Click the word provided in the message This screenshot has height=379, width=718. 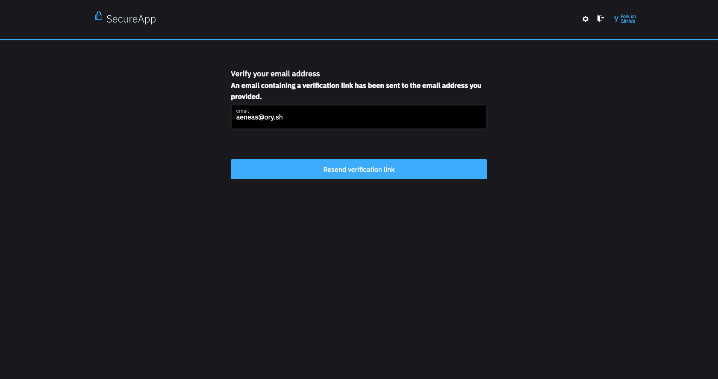246,96
